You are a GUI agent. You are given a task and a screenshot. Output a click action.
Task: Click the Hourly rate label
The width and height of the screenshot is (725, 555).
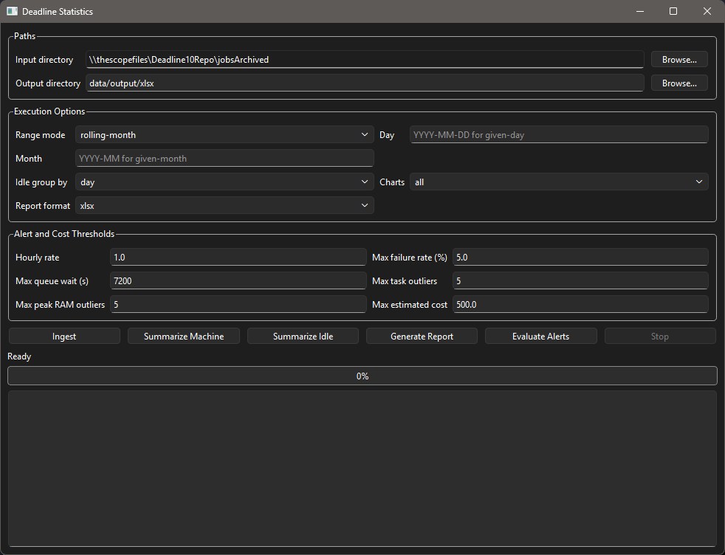tap(37, 258)
